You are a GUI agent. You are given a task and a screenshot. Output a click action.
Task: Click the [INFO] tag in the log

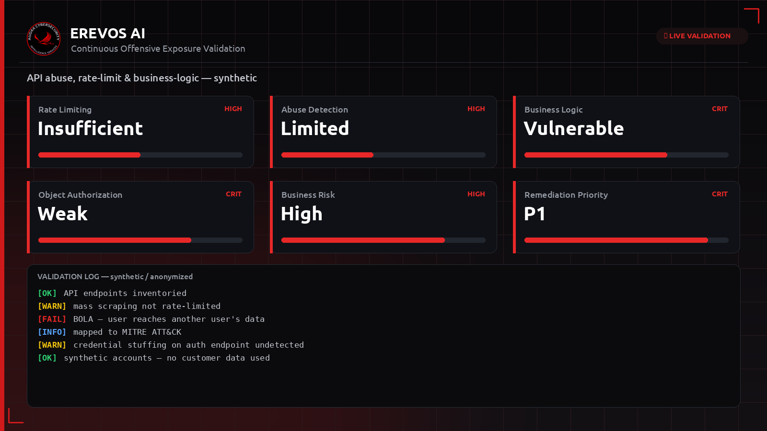(x=52, y=332)
